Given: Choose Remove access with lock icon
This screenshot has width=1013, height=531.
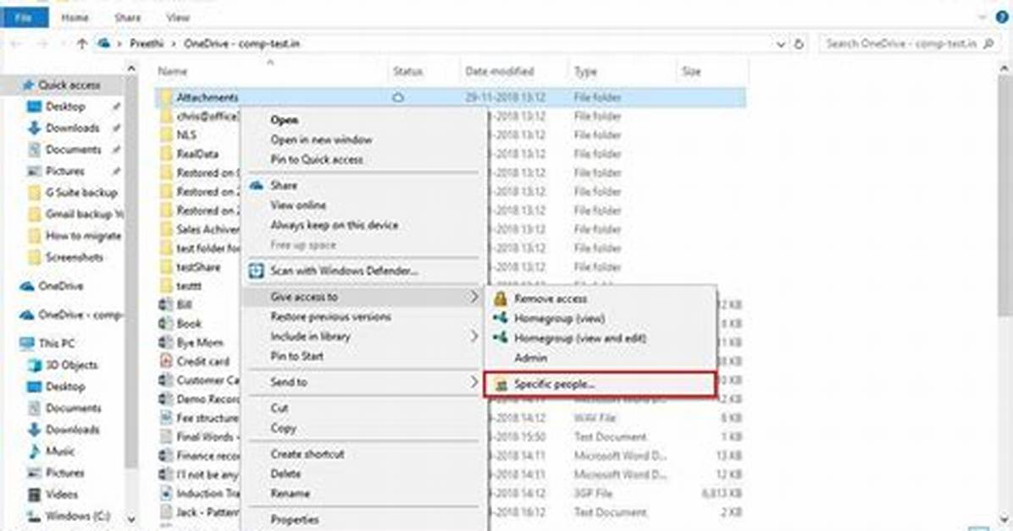Looking at the screenshot, I should click(550, 298).
